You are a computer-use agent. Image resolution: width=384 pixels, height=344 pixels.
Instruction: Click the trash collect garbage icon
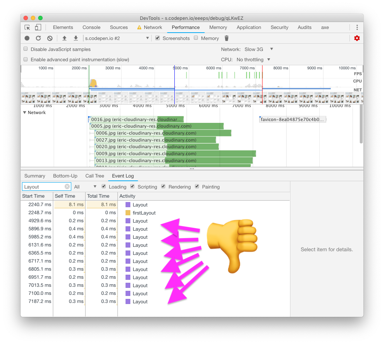click(227, 38)
